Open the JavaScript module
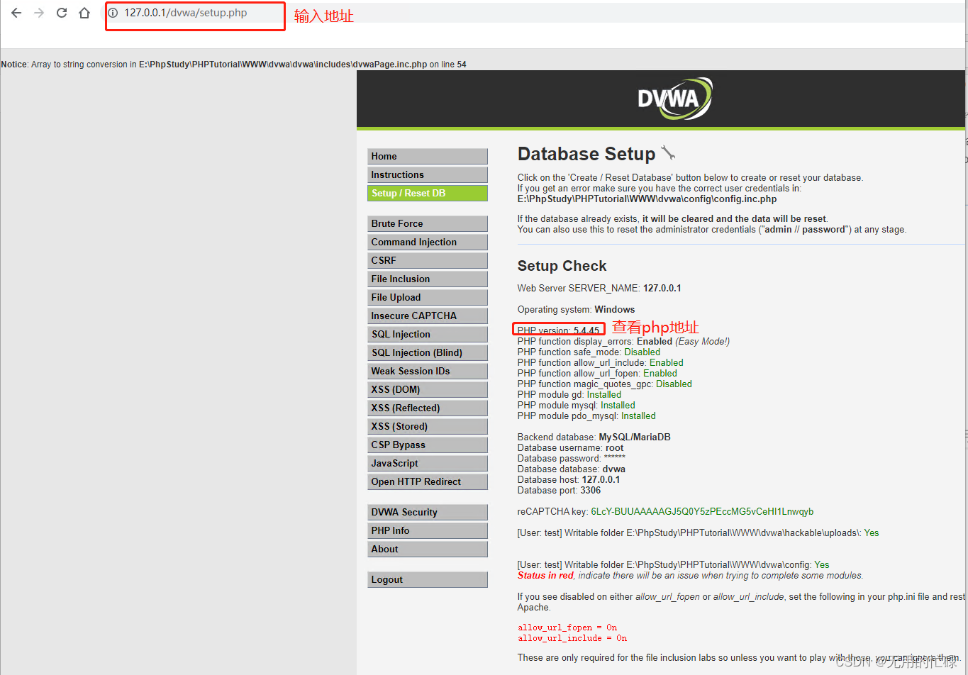This screenshot has height=675, width=968. pos(428,463)
